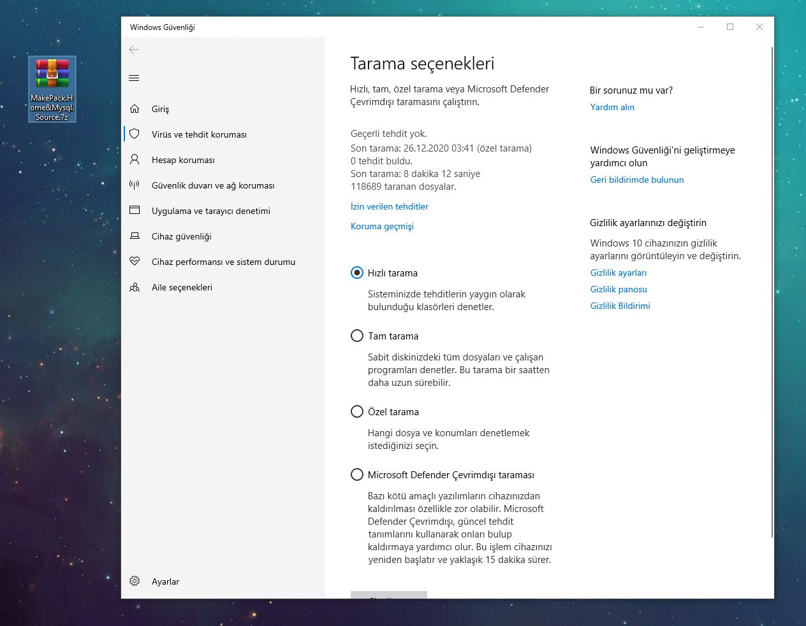
Task: Pick the Özel tarama radio option
Action: click(357, 411)
